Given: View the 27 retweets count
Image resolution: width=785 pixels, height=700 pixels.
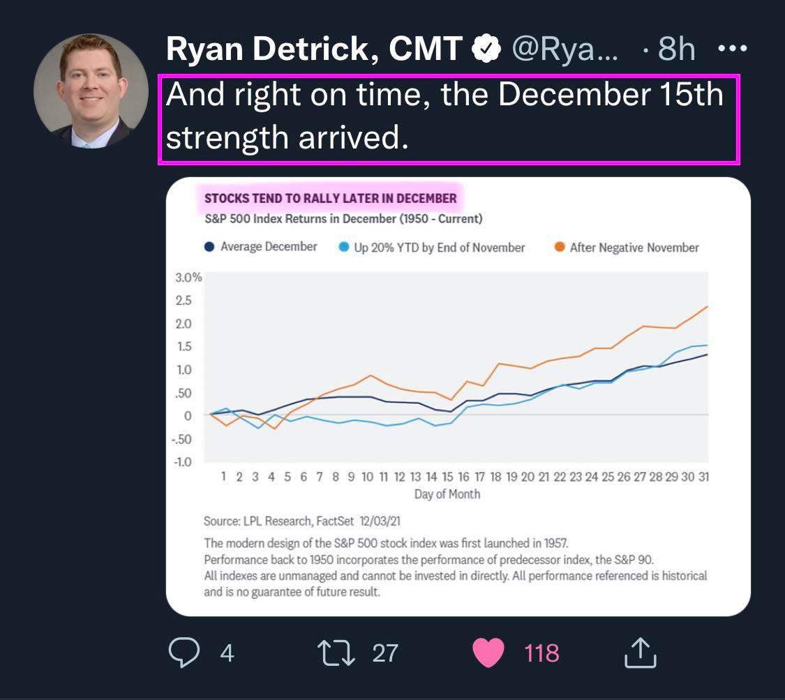Looking at the screenshot, I should pos(385,653).
